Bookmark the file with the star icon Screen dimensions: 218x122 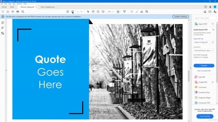click(8, 12)
